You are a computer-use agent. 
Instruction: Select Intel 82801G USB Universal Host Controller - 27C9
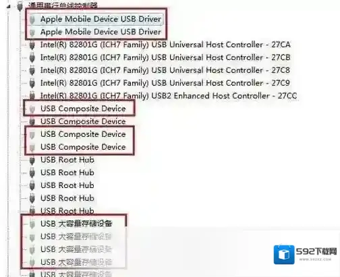pos(165,83)
